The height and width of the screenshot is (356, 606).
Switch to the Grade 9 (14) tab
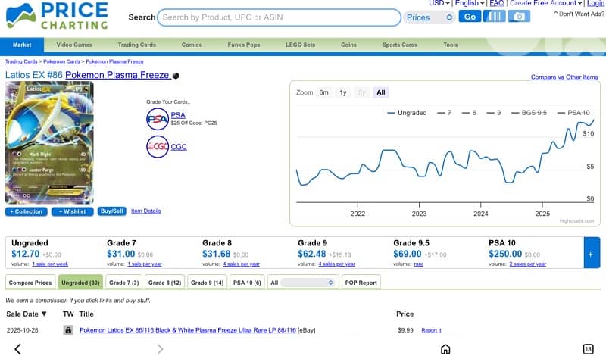click(207, 282)
